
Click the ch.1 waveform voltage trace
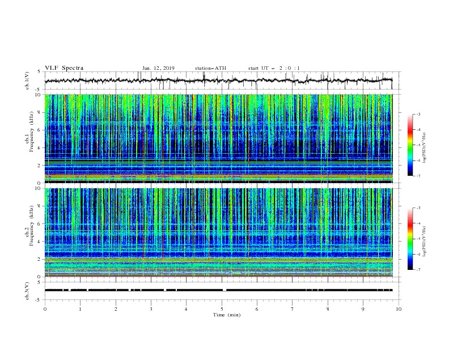(x=218, y=81)
